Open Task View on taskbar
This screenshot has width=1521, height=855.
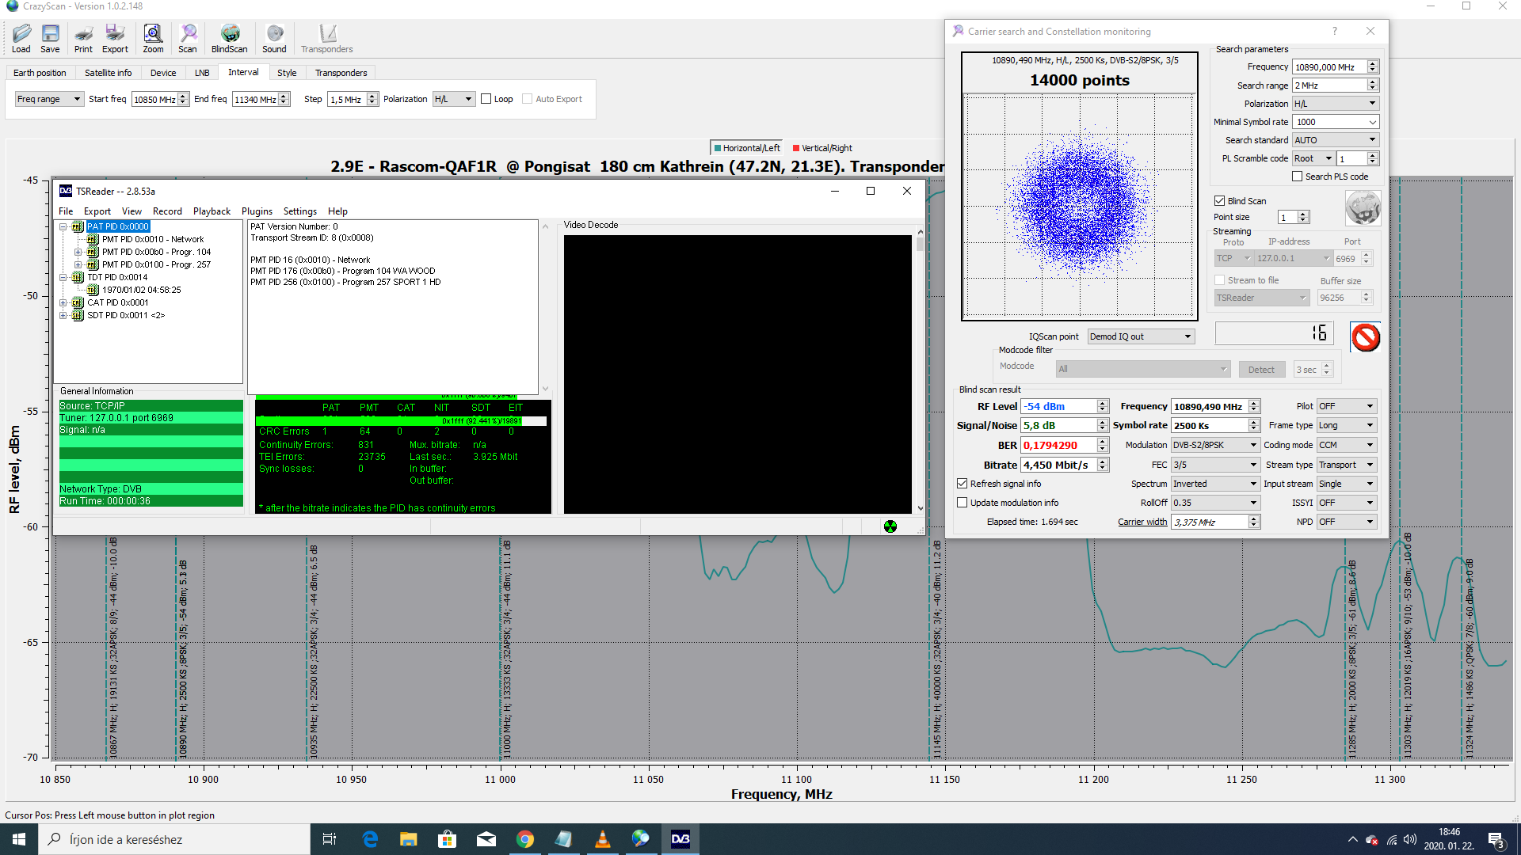pos(330,839)
